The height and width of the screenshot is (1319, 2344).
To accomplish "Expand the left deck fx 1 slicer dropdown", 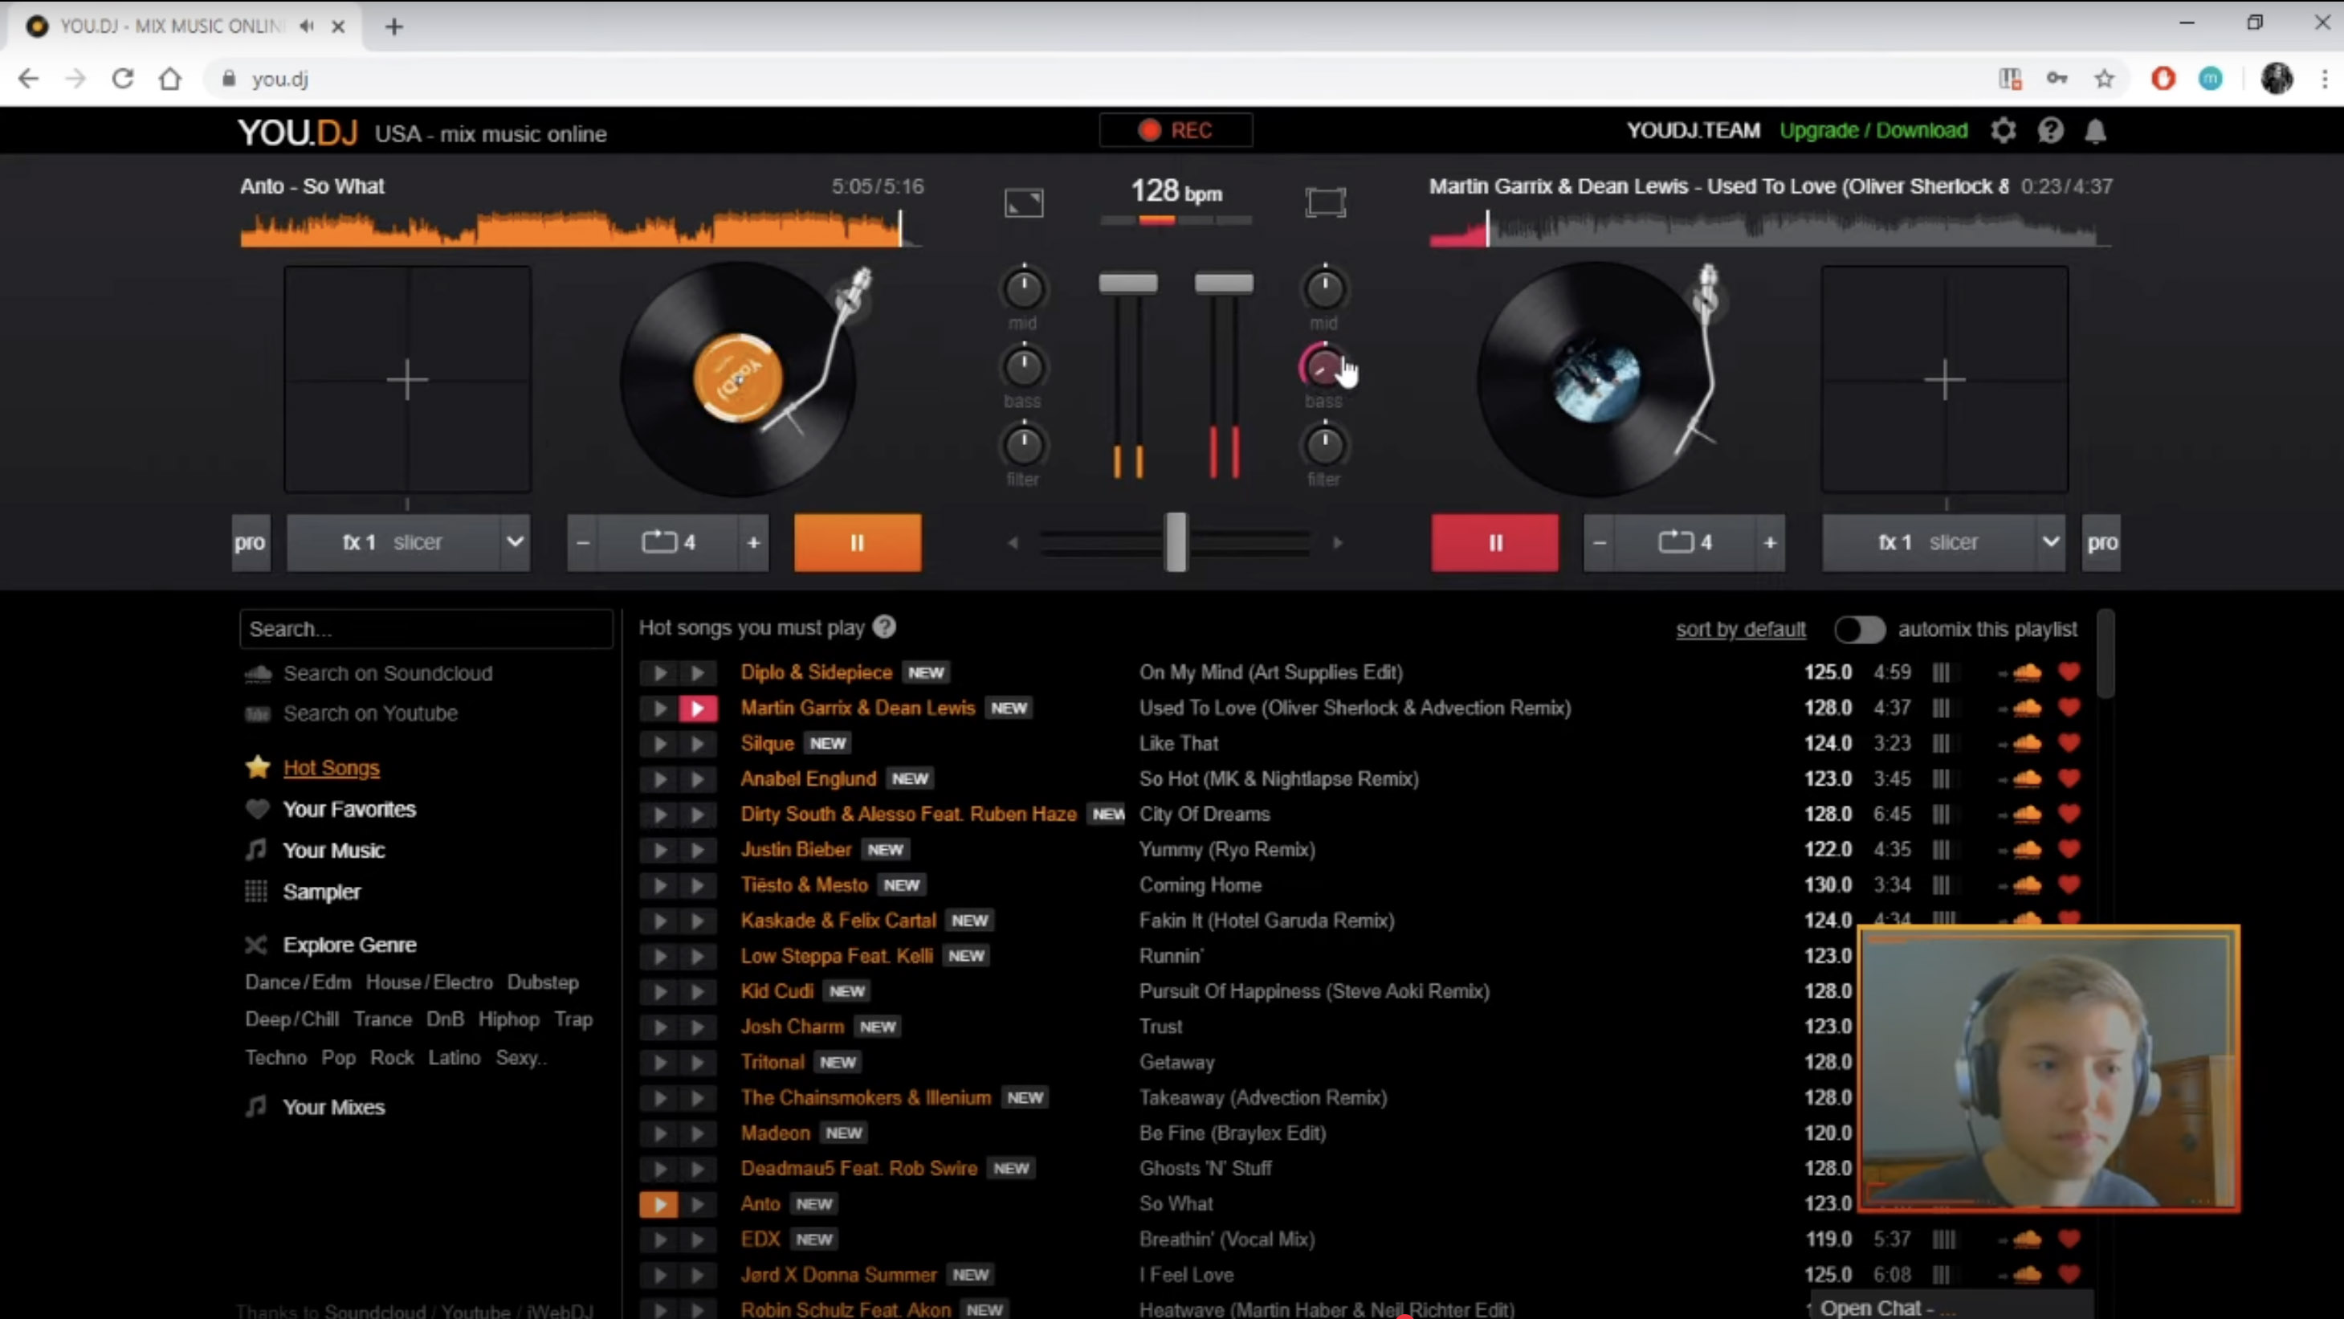I will (514, 542).
